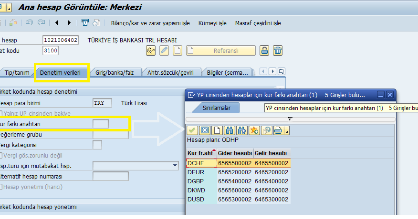Screen dimensions: 418x219
Task: Click the Değerleme grubu input field
Action: point(111,134)
